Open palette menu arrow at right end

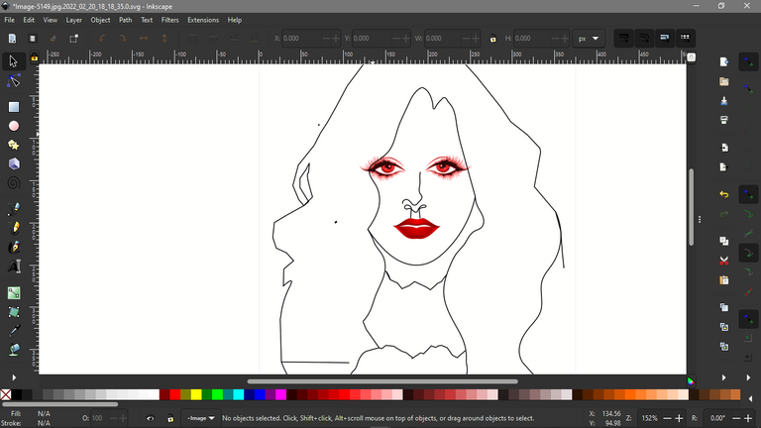[750, 399]
